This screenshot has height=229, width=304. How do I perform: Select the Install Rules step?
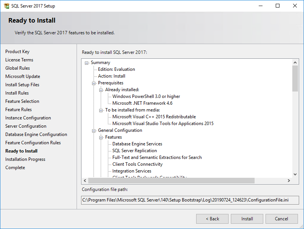(x=17, y=93)
